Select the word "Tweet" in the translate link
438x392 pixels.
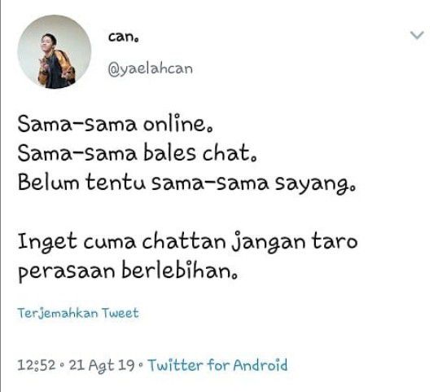(120, 313)
